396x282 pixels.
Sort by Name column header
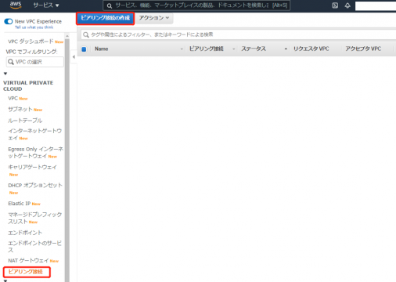[102, 49]
